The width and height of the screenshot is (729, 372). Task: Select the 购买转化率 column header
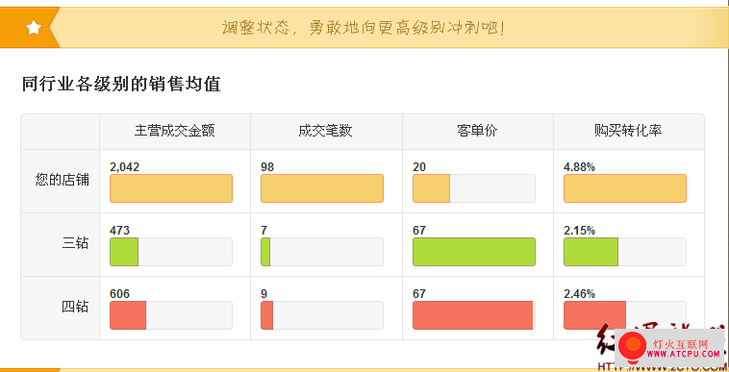click(628, 131)
